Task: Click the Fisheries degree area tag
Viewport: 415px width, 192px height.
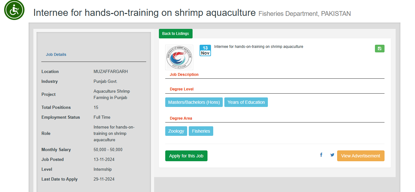Action: click(201, 131)
